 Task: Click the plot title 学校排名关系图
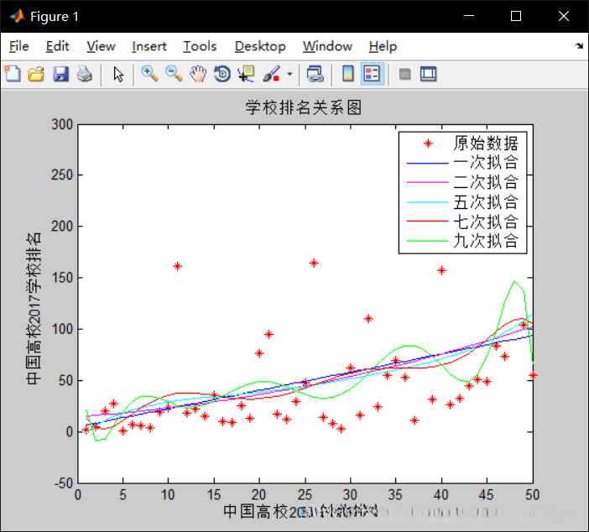(x=304, y=107)
